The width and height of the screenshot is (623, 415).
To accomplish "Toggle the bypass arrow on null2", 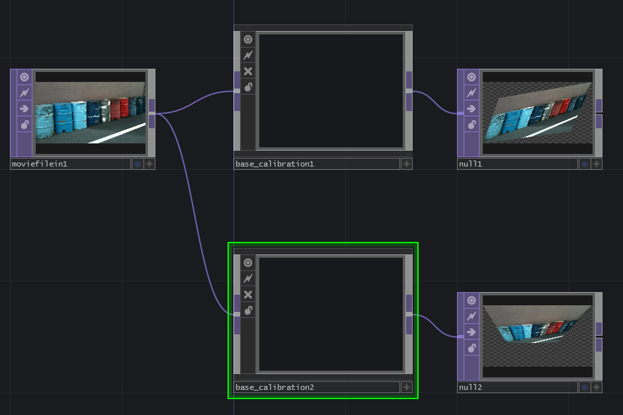I will point(472,332).
